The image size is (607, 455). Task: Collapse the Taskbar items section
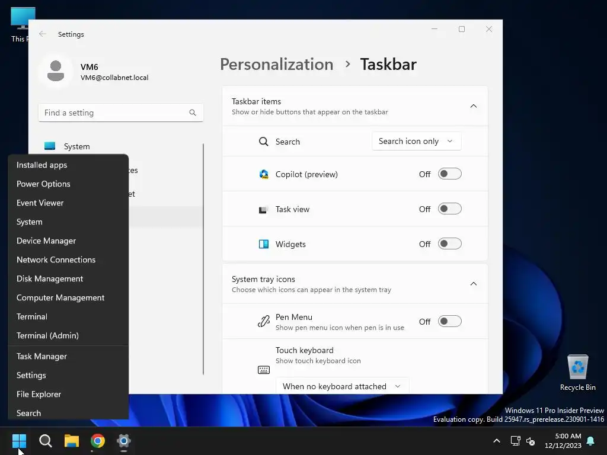474,106
